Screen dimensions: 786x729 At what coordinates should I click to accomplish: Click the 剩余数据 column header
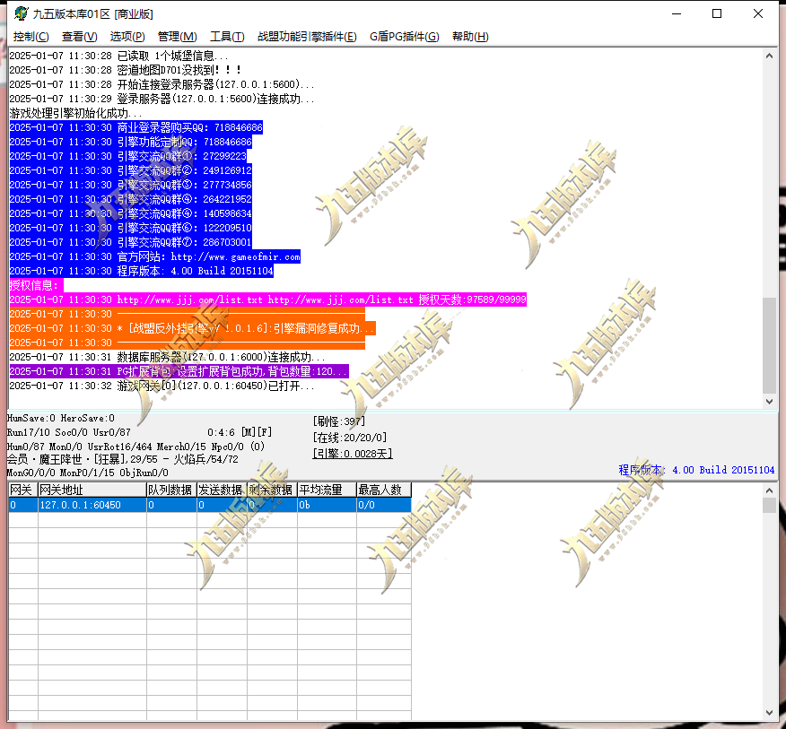point(272,490)
